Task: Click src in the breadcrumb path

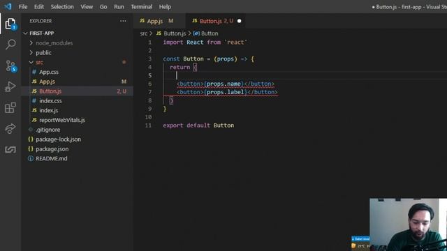Action: click(144, 33)
